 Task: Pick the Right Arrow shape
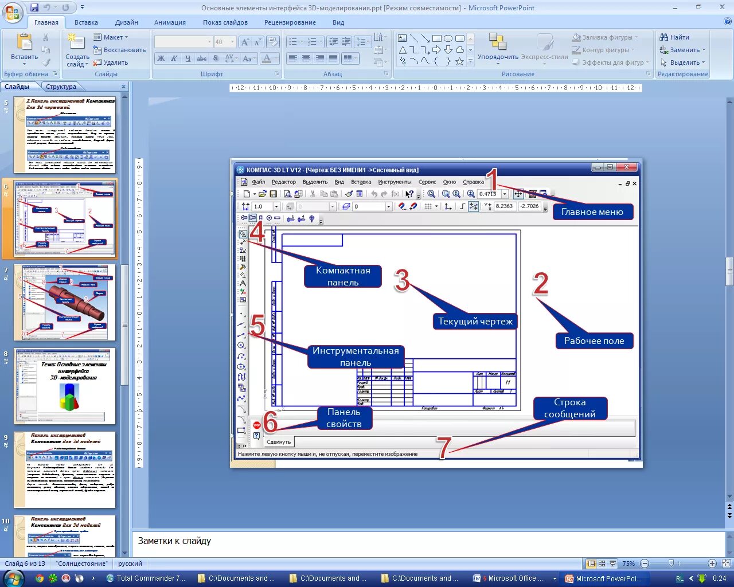click(437, 50)
